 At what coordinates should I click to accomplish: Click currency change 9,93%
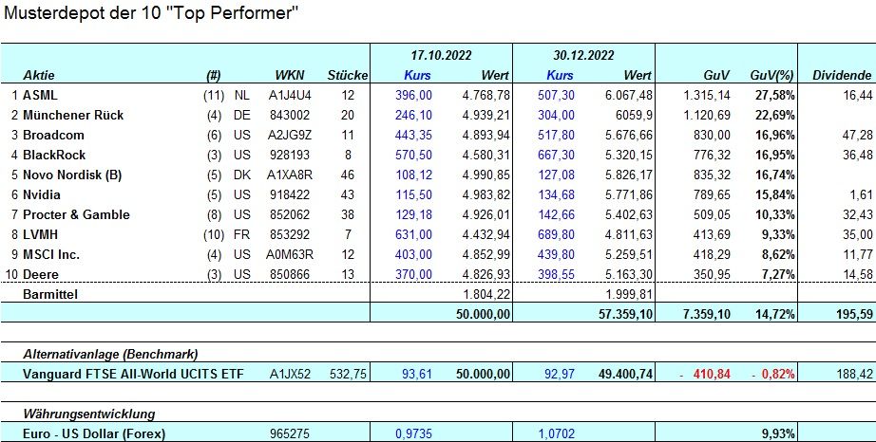(x=779, y=434)
